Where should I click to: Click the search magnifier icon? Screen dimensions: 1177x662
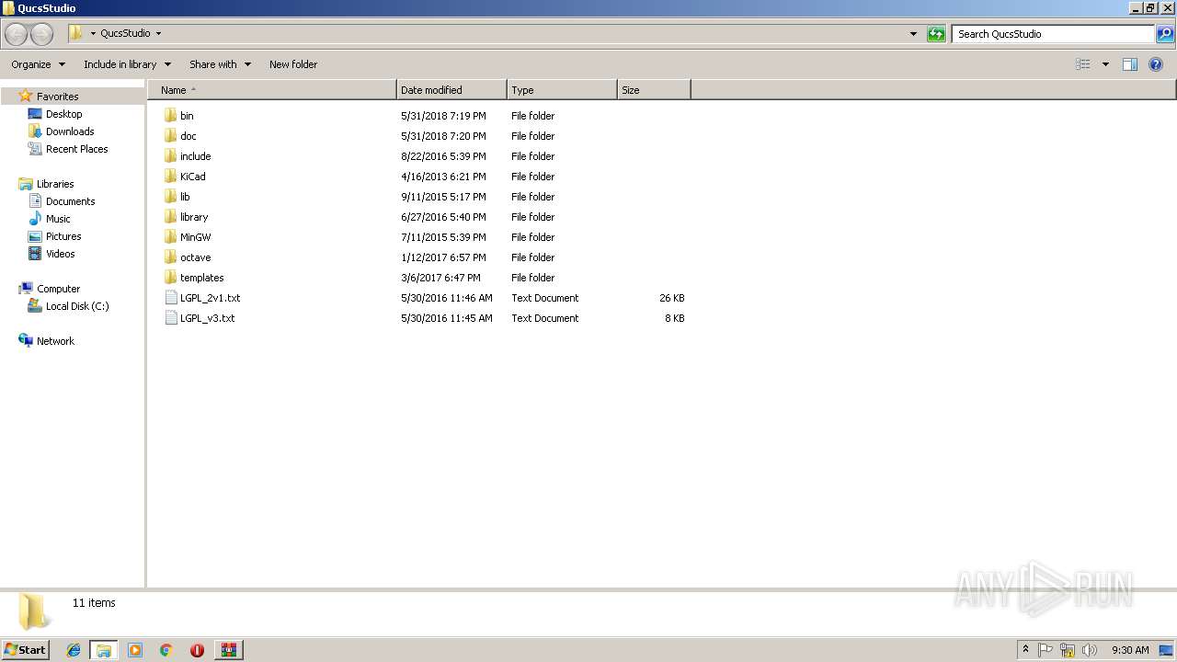(1165, 34)
